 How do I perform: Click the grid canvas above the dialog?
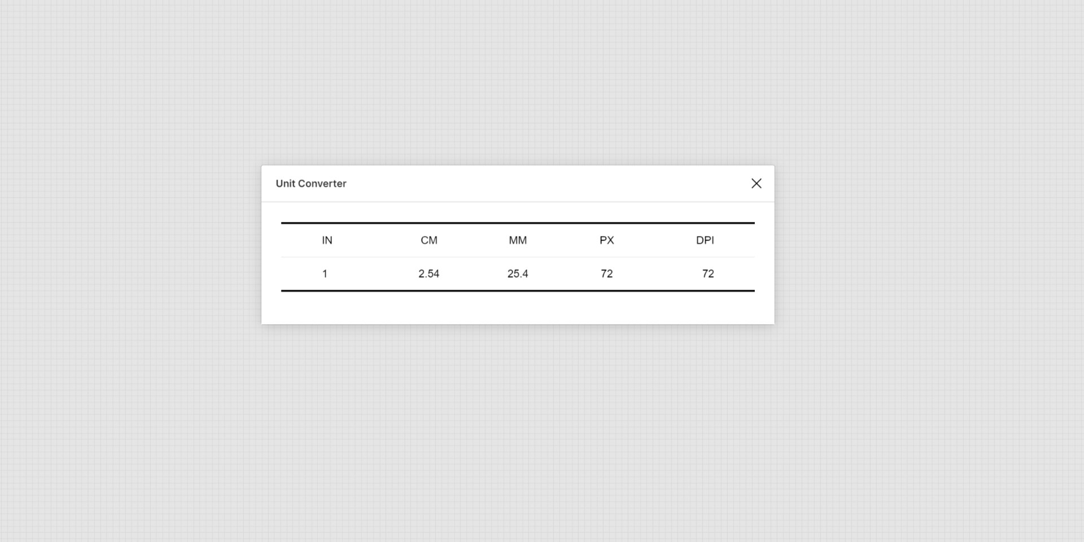coord(518,85)
